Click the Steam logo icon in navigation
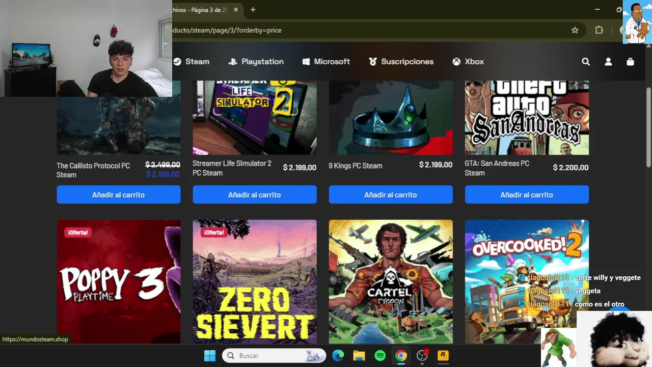This screenshot has height=367, width=652. pyautogui.click(x=177, y=62)
